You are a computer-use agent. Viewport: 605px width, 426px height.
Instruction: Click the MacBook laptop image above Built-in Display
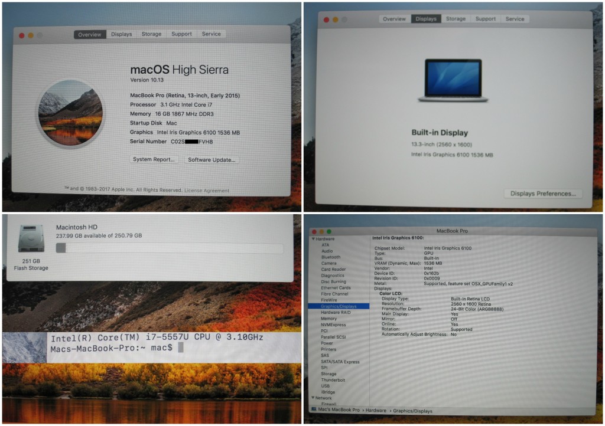pos(453,80)
